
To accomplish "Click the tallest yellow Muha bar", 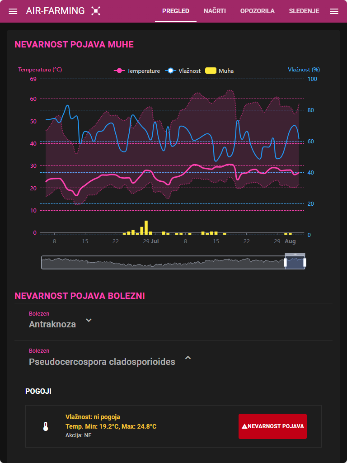I will tap(146, 227).
